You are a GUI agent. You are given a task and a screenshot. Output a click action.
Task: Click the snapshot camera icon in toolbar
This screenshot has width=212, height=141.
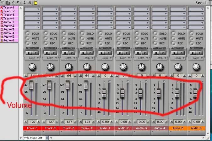point(24,3)
